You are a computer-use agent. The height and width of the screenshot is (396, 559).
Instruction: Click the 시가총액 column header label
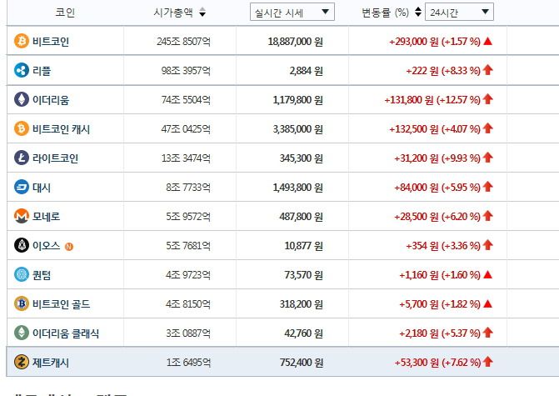pos(173,13)
